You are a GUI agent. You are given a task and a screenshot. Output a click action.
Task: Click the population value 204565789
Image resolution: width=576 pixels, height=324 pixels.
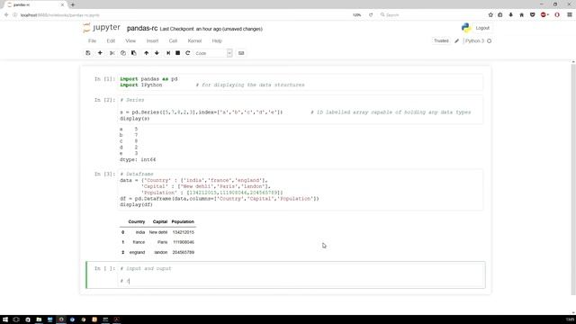[184, 252]
